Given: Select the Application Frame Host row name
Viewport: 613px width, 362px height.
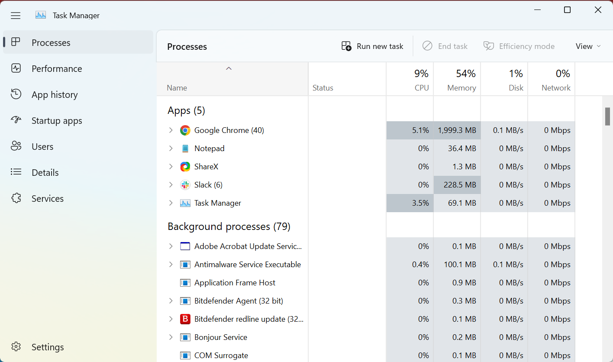Looking at the screenshot, I should click(x=235, y=283).
